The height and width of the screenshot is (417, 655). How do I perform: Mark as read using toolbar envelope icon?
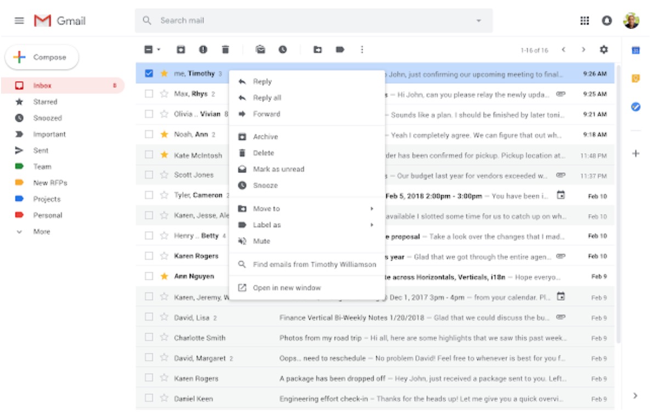[x=260, y=50]
